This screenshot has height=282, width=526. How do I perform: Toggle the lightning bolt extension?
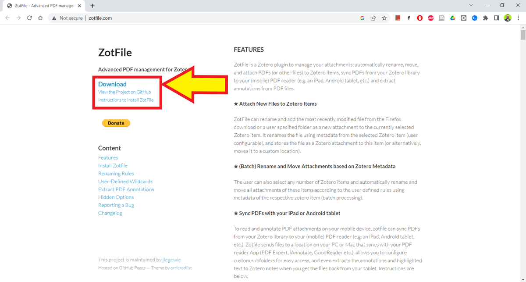pyautogui.click(x=409, y=18)
